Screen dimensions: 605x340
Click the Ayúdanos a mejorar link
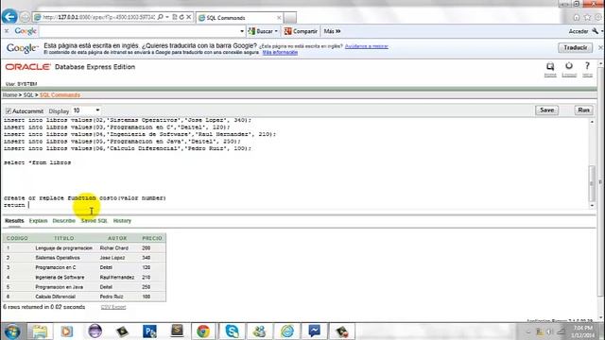click(366, 46)
